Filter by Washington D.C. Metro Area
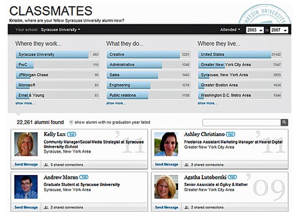This screenshot has height=217, width=299. pos(240,95)
